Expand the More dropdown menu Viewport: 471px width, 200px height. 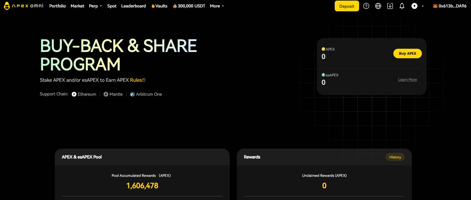click(x=217, y=6)
